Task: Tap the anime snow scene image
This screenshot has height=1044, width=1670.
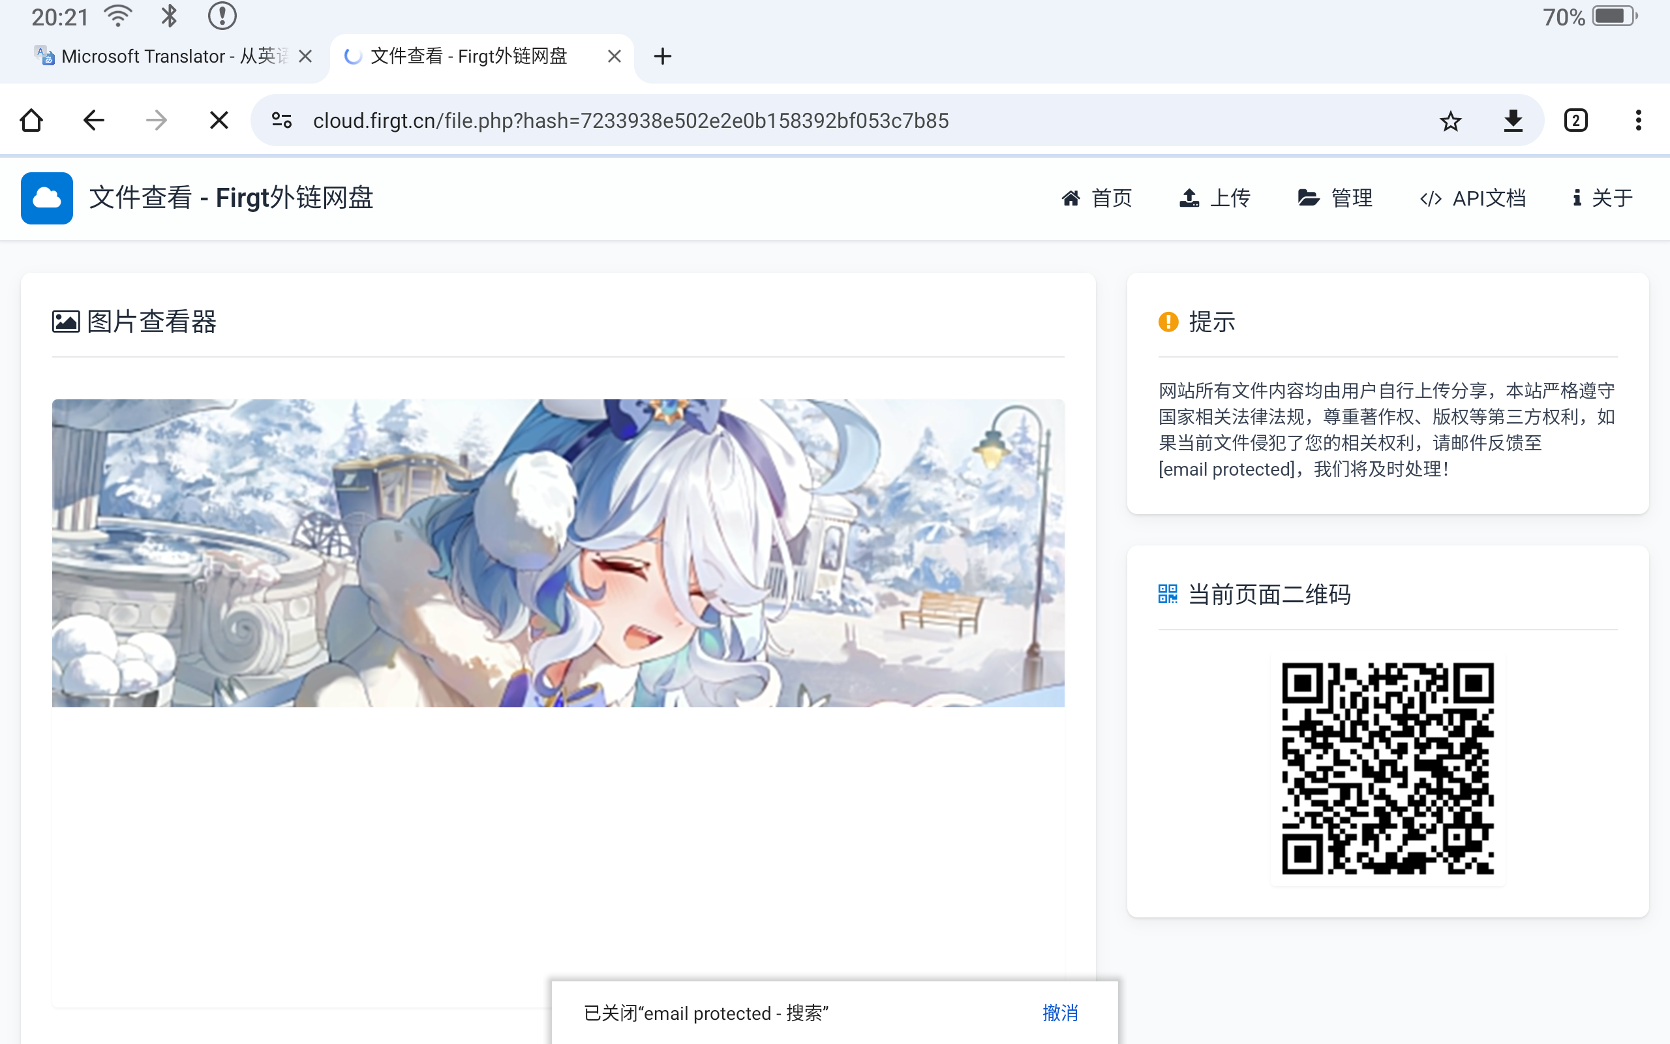Action: 558,553
